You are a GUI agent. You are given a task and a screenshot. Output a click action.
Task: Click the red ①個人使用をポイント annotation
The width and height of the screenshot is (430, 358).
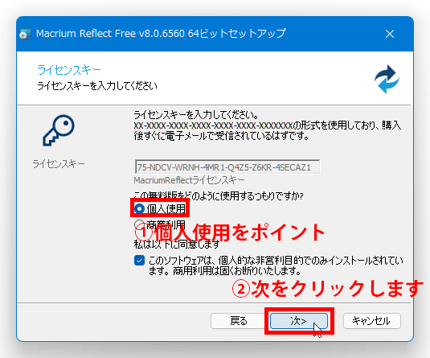point(230,232)
